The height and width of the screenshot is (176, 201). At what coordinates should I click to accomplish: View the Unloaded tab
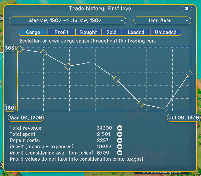[165, 32]
